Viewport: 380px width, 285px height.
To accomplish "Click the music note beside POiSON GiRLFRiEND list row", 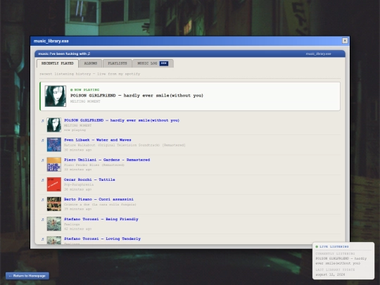I will pos(42,121).
